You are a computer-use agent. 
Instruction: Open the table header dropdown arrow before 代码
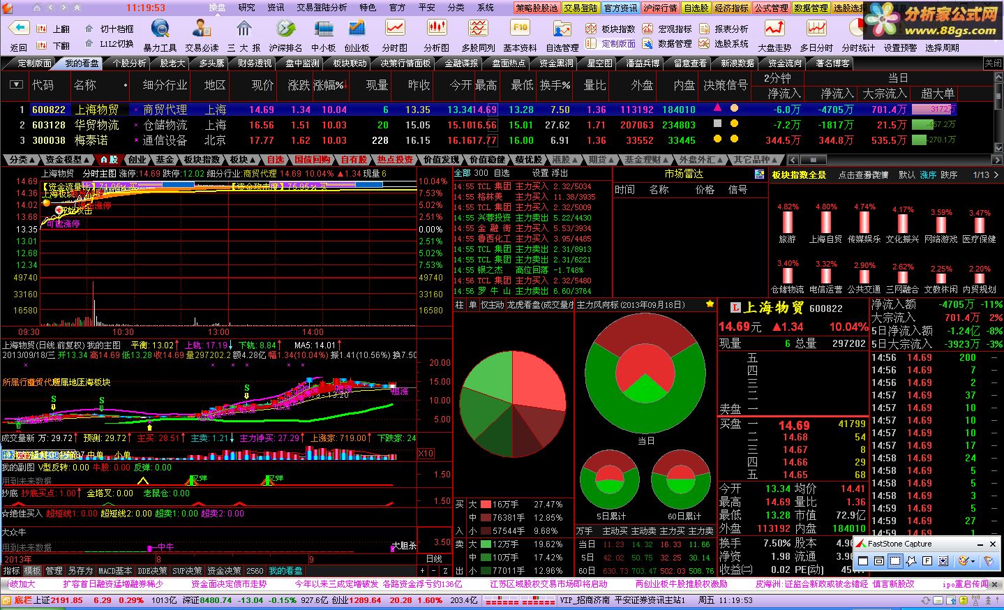(16, 84)
